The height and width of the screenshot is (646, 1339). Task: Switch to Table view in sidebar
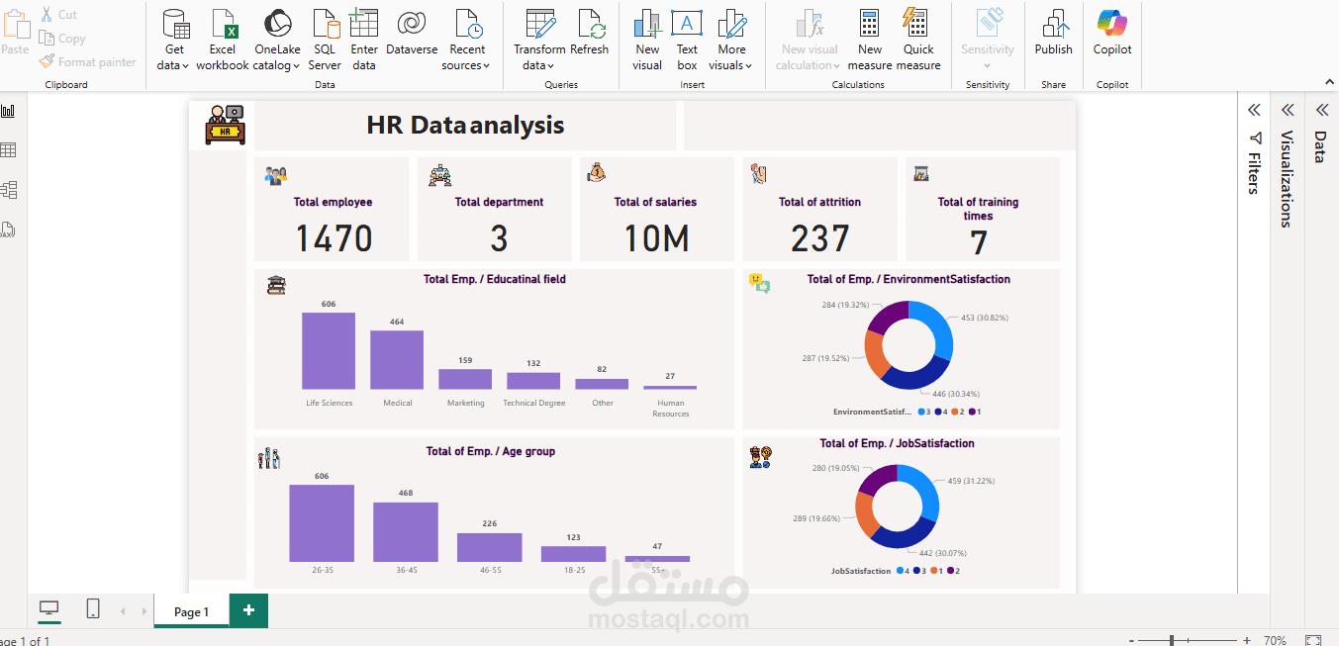point(8,150)
